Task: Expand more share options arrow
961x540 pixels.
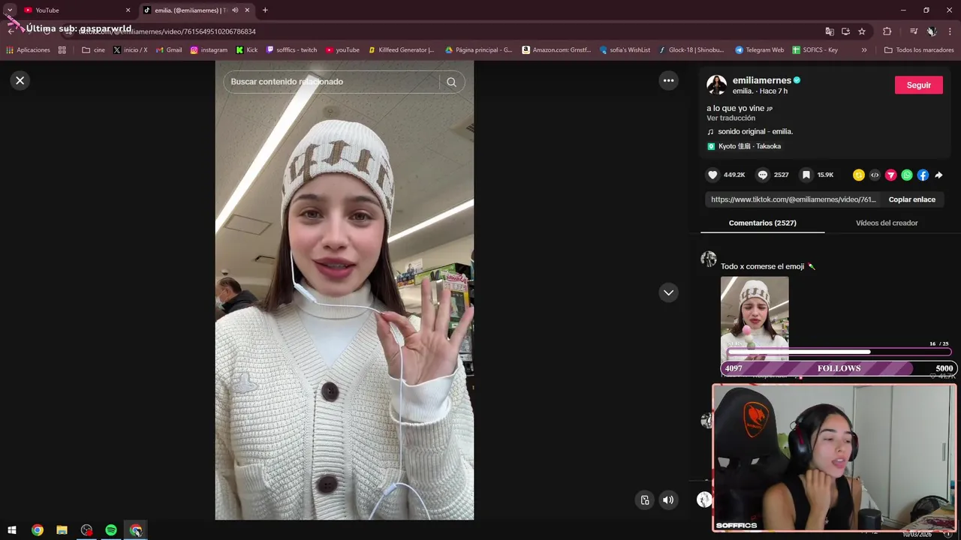Action: pyautogui.click(x=938, y=175)
